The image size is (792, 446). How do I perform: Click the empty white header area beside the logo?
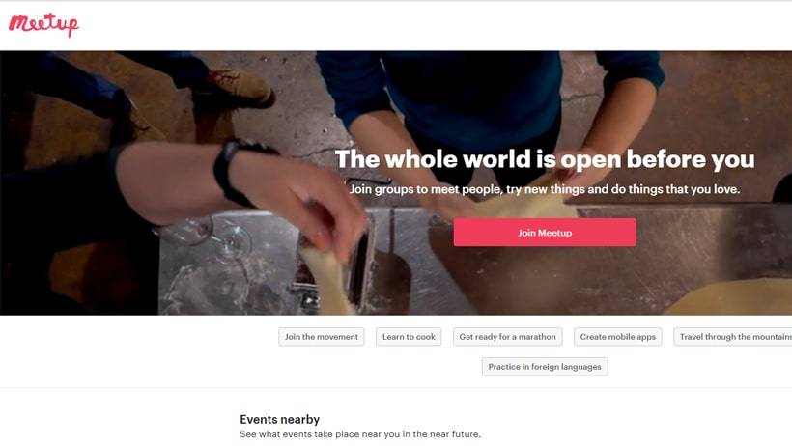[x=435, y=25]
